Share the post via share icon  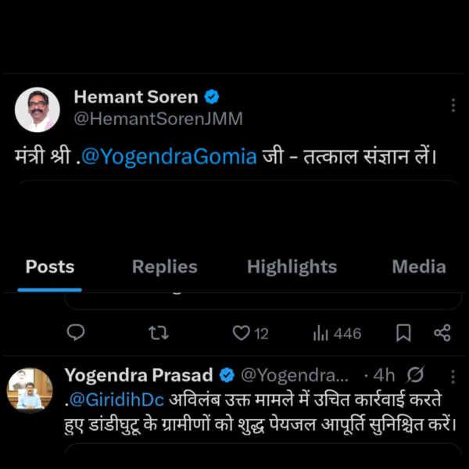[442, 333]
